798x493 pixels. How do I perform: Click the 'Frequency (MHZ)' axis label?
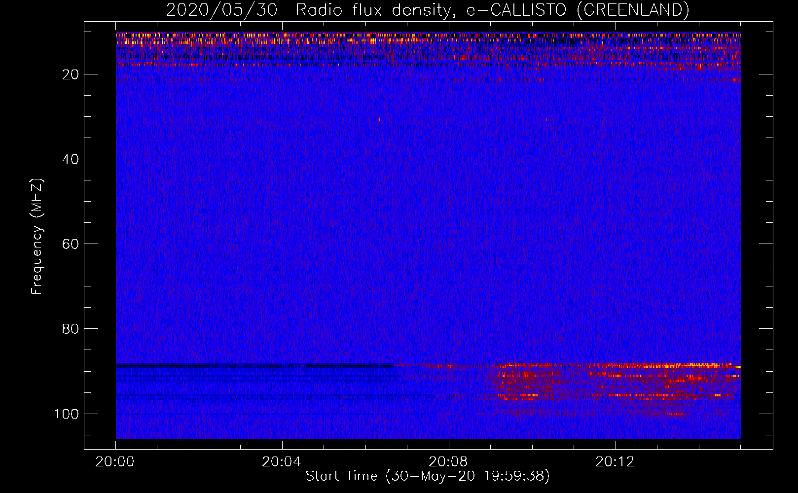pyautogui.click(x=37, y=236)
